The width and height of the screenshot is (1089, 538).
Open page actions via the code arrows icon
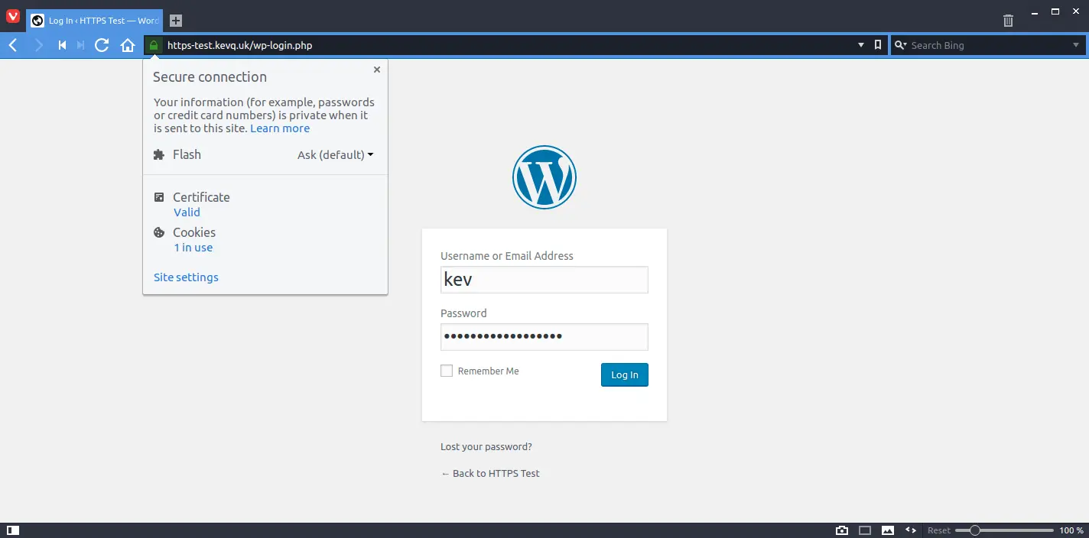click(910, 530)
